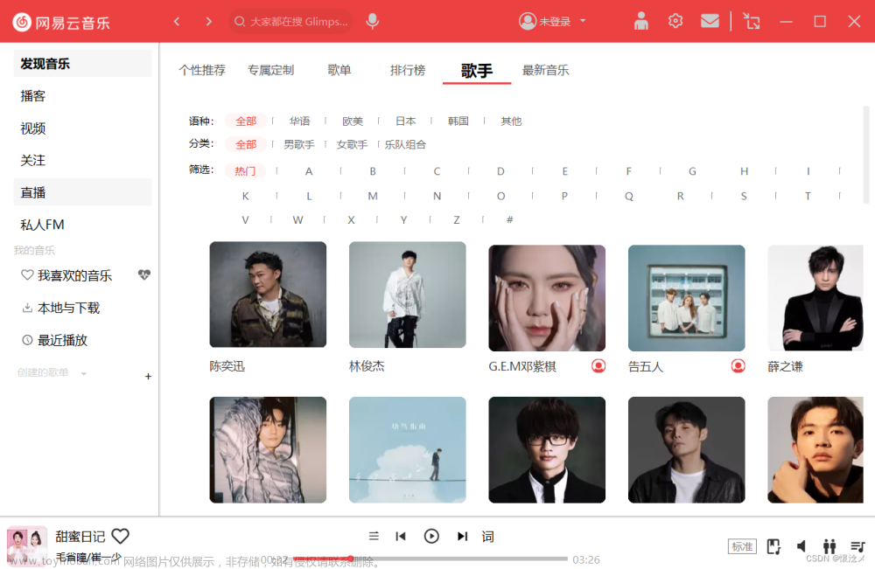Open the 标准 audio quality selector
This screenshot has height=569, width=875.
pos(742,546)
